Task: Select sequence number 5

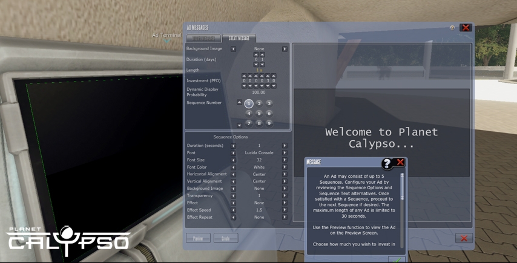Action: (259, 113)
